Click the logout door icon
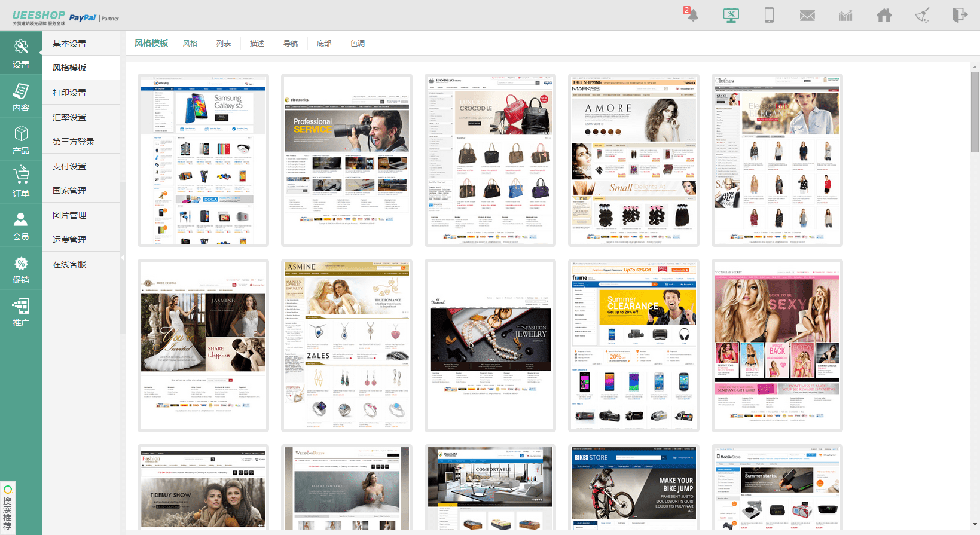Viewport: 980px width, 535px height. click(x=960, y=15)
